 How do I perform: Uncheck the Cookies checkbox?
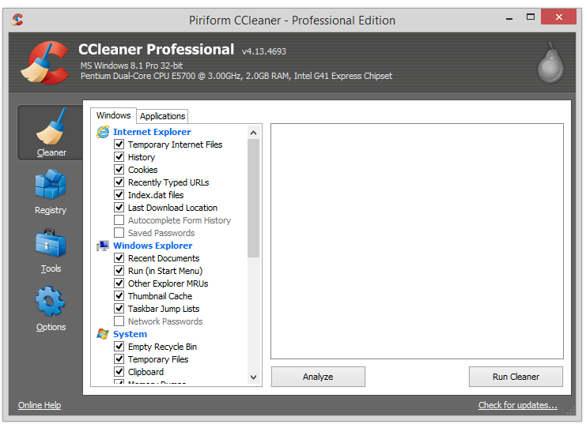click(x=119, y=170)
